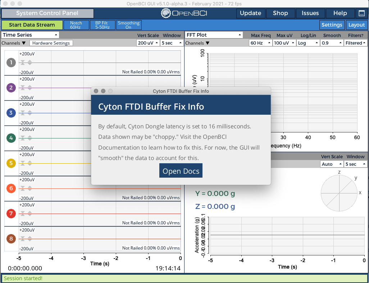Toggle channel 3 off using its numbered circle
Screen dimensions: 369x283
pos(11,113)
